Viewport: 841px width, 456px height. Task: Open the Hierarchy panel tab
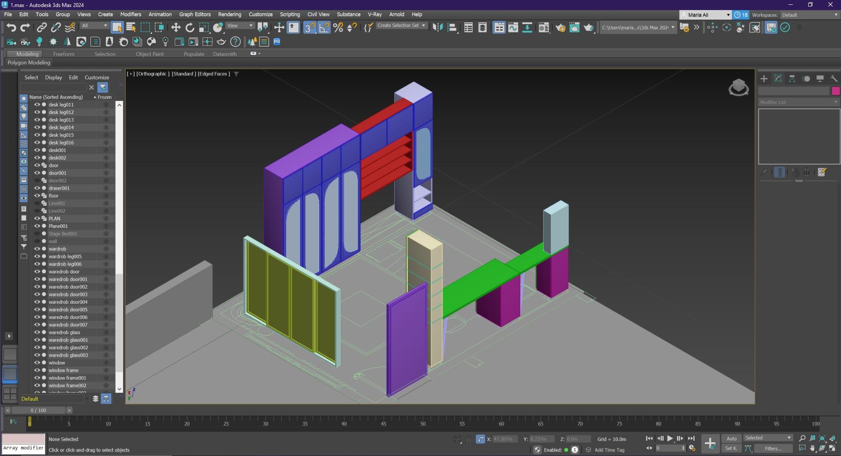(792, 78)
